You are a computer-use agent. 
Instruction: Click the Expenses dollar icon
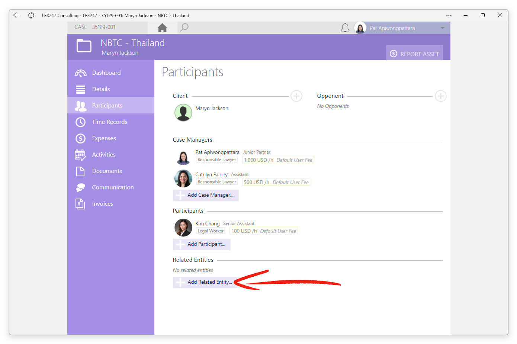pyautogui.click(x=80, y=138)
